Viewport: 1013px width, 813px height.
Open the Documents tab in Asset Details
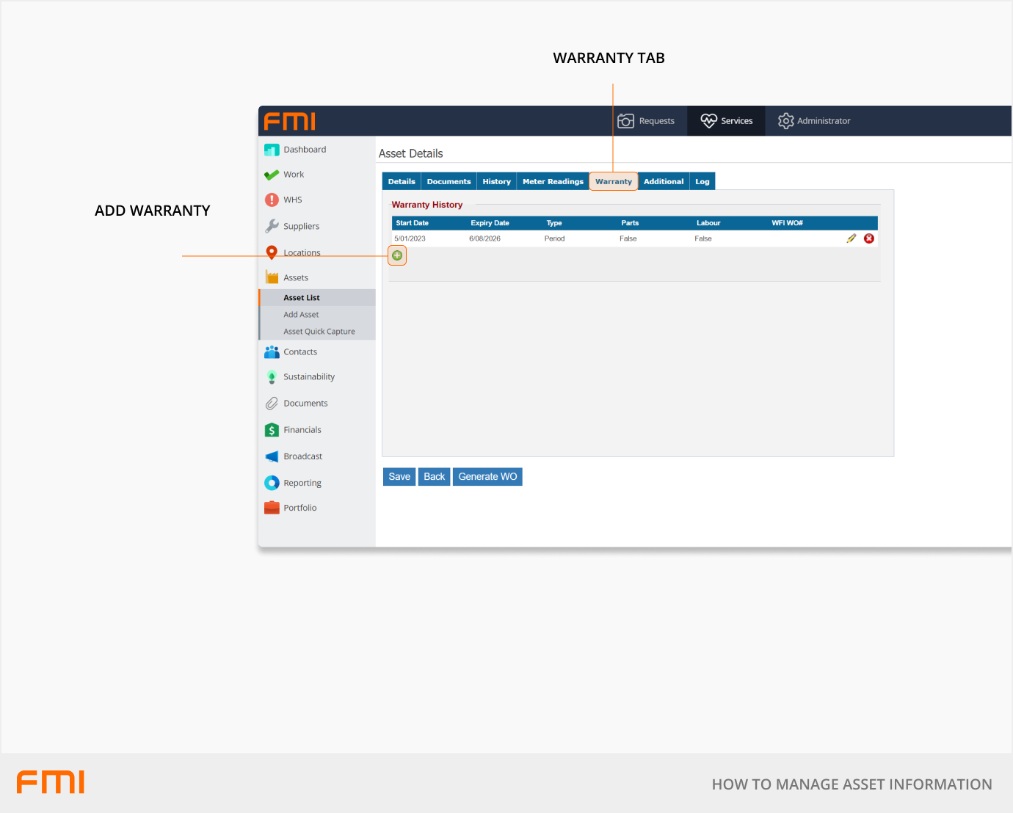pyautogui.click(x=449, y=181)
